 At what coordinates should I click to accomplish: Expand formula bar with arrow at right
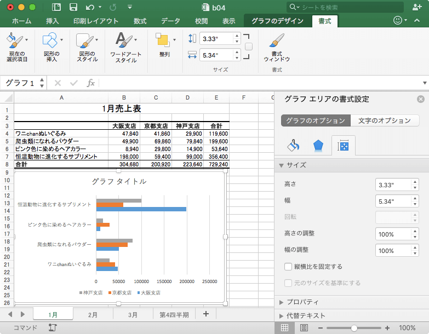point(425,83)
